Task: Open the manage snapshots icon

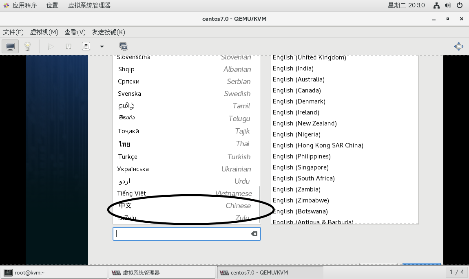Action: coord(124,46)
